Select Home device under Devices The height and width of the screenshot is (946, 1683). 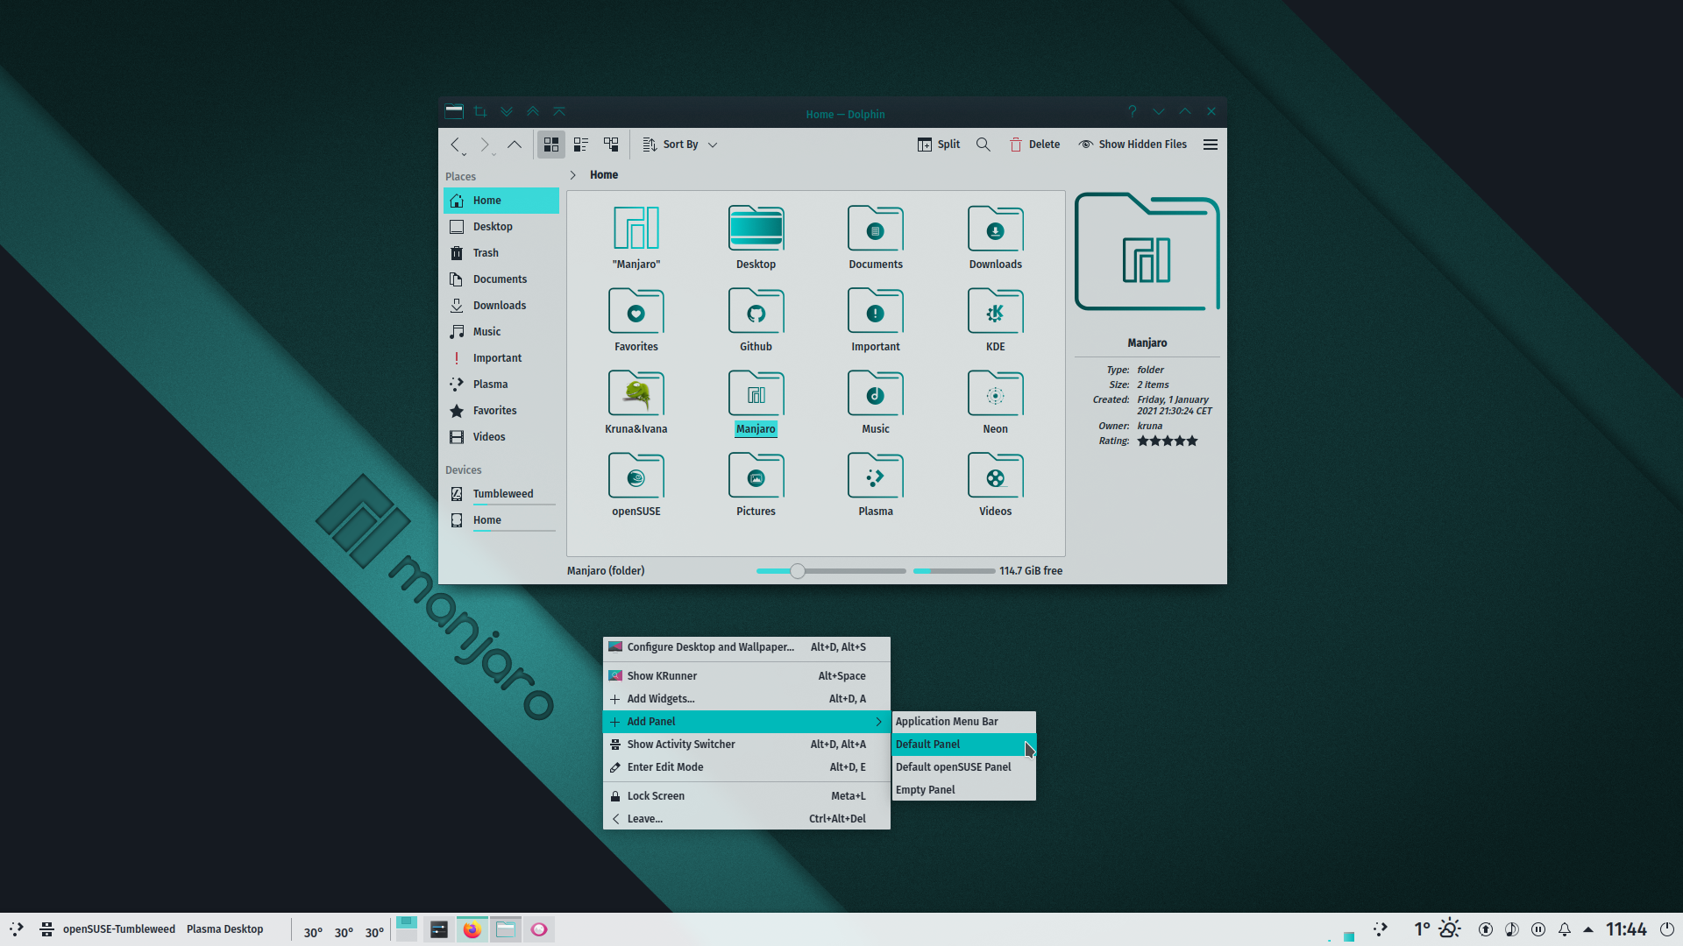[x=501, y=520]
